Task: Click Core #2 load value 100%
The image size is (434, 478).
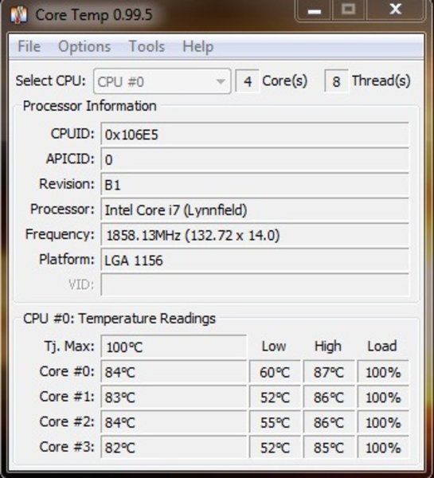Action: point(383,422)
